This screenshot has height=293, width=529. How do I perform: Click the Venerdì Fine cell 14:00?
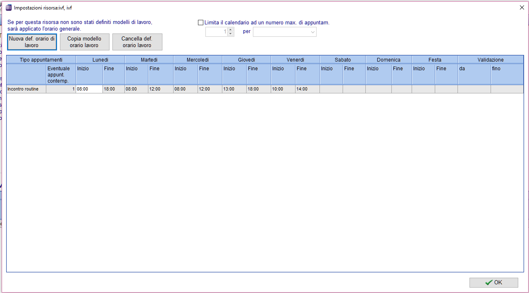point(307,89)
